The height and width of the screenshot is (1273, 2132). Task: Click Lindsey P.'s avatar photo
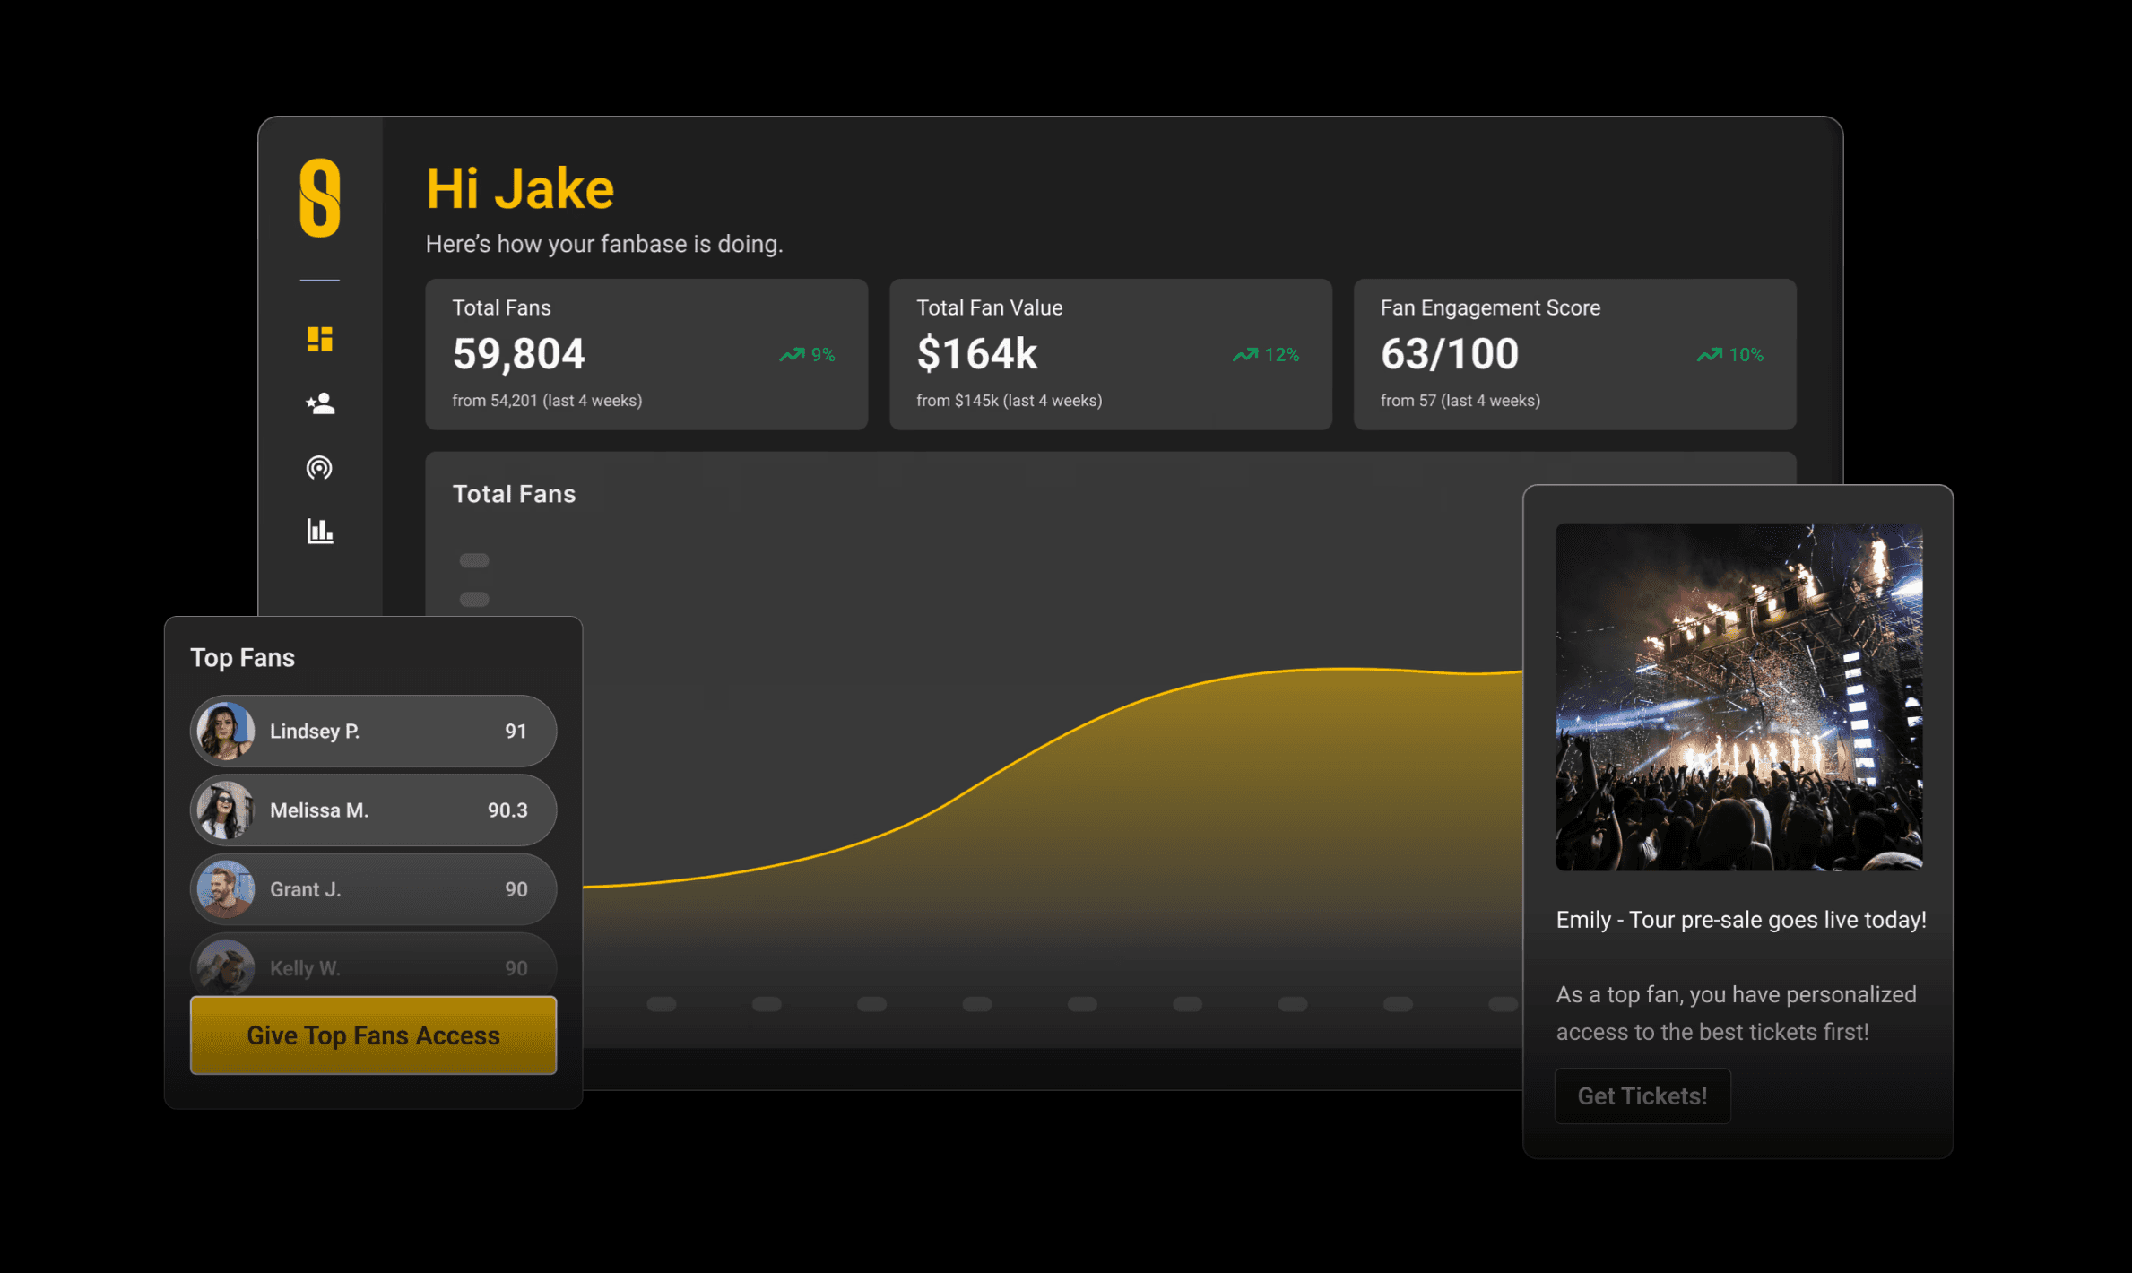point(226,731)
